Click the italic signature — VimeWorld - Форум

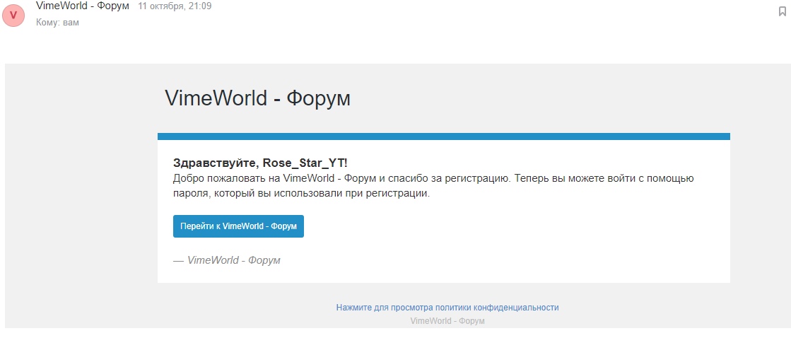tap(226, 260)
